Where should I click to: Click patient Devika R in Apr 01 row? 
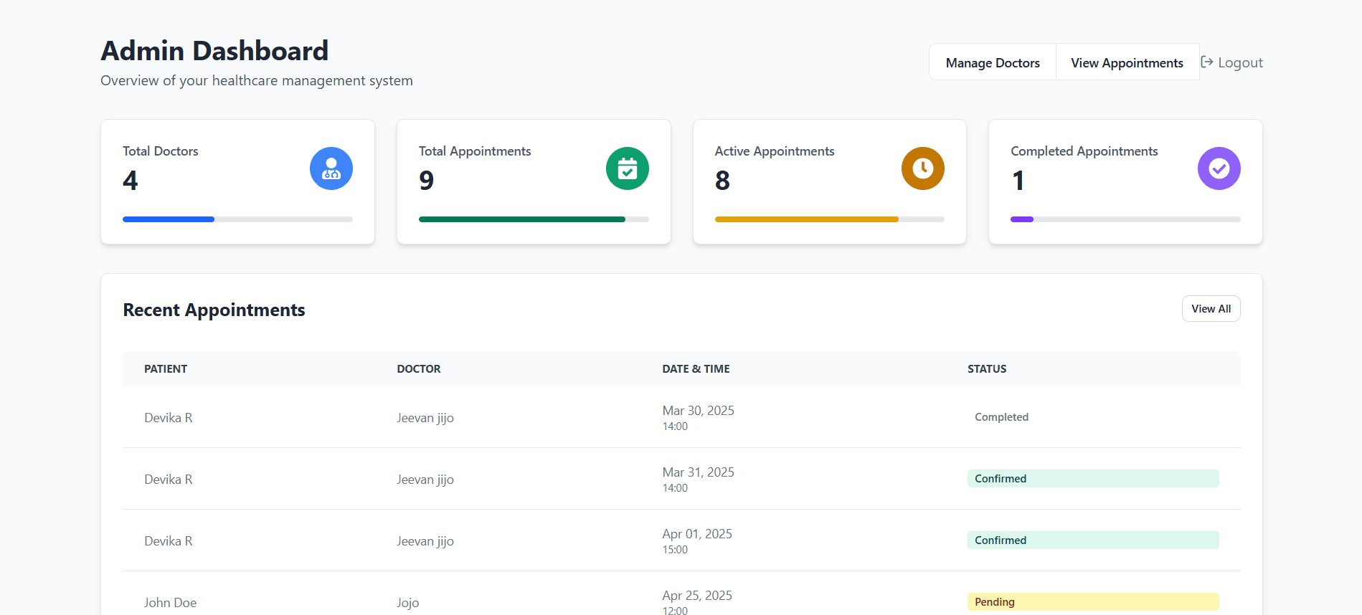pyautogui.click(x=169, y=541)
